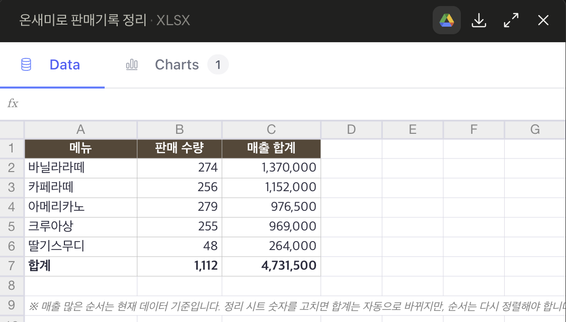Click the 판매 수량 header cell

[180, 148]
